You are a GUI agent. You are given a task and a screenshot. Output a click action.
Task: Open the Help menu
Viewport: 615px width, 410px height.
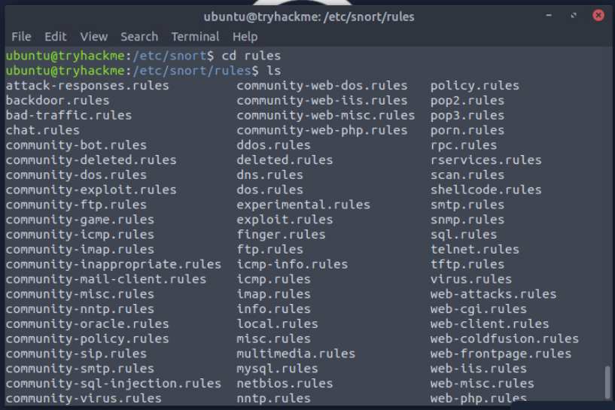point(245,36)
